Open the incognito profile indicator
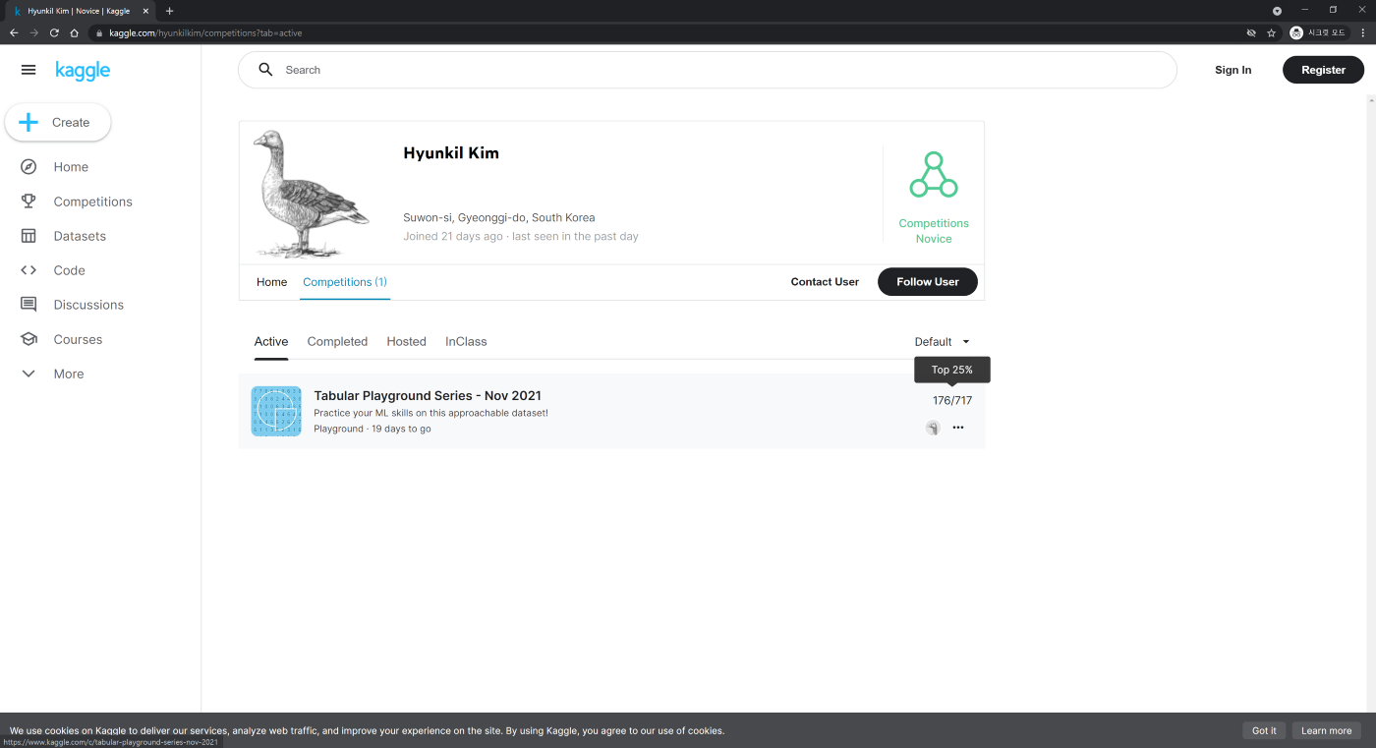The width and height of the screenshot is (1376, 748). [1318, 32]
